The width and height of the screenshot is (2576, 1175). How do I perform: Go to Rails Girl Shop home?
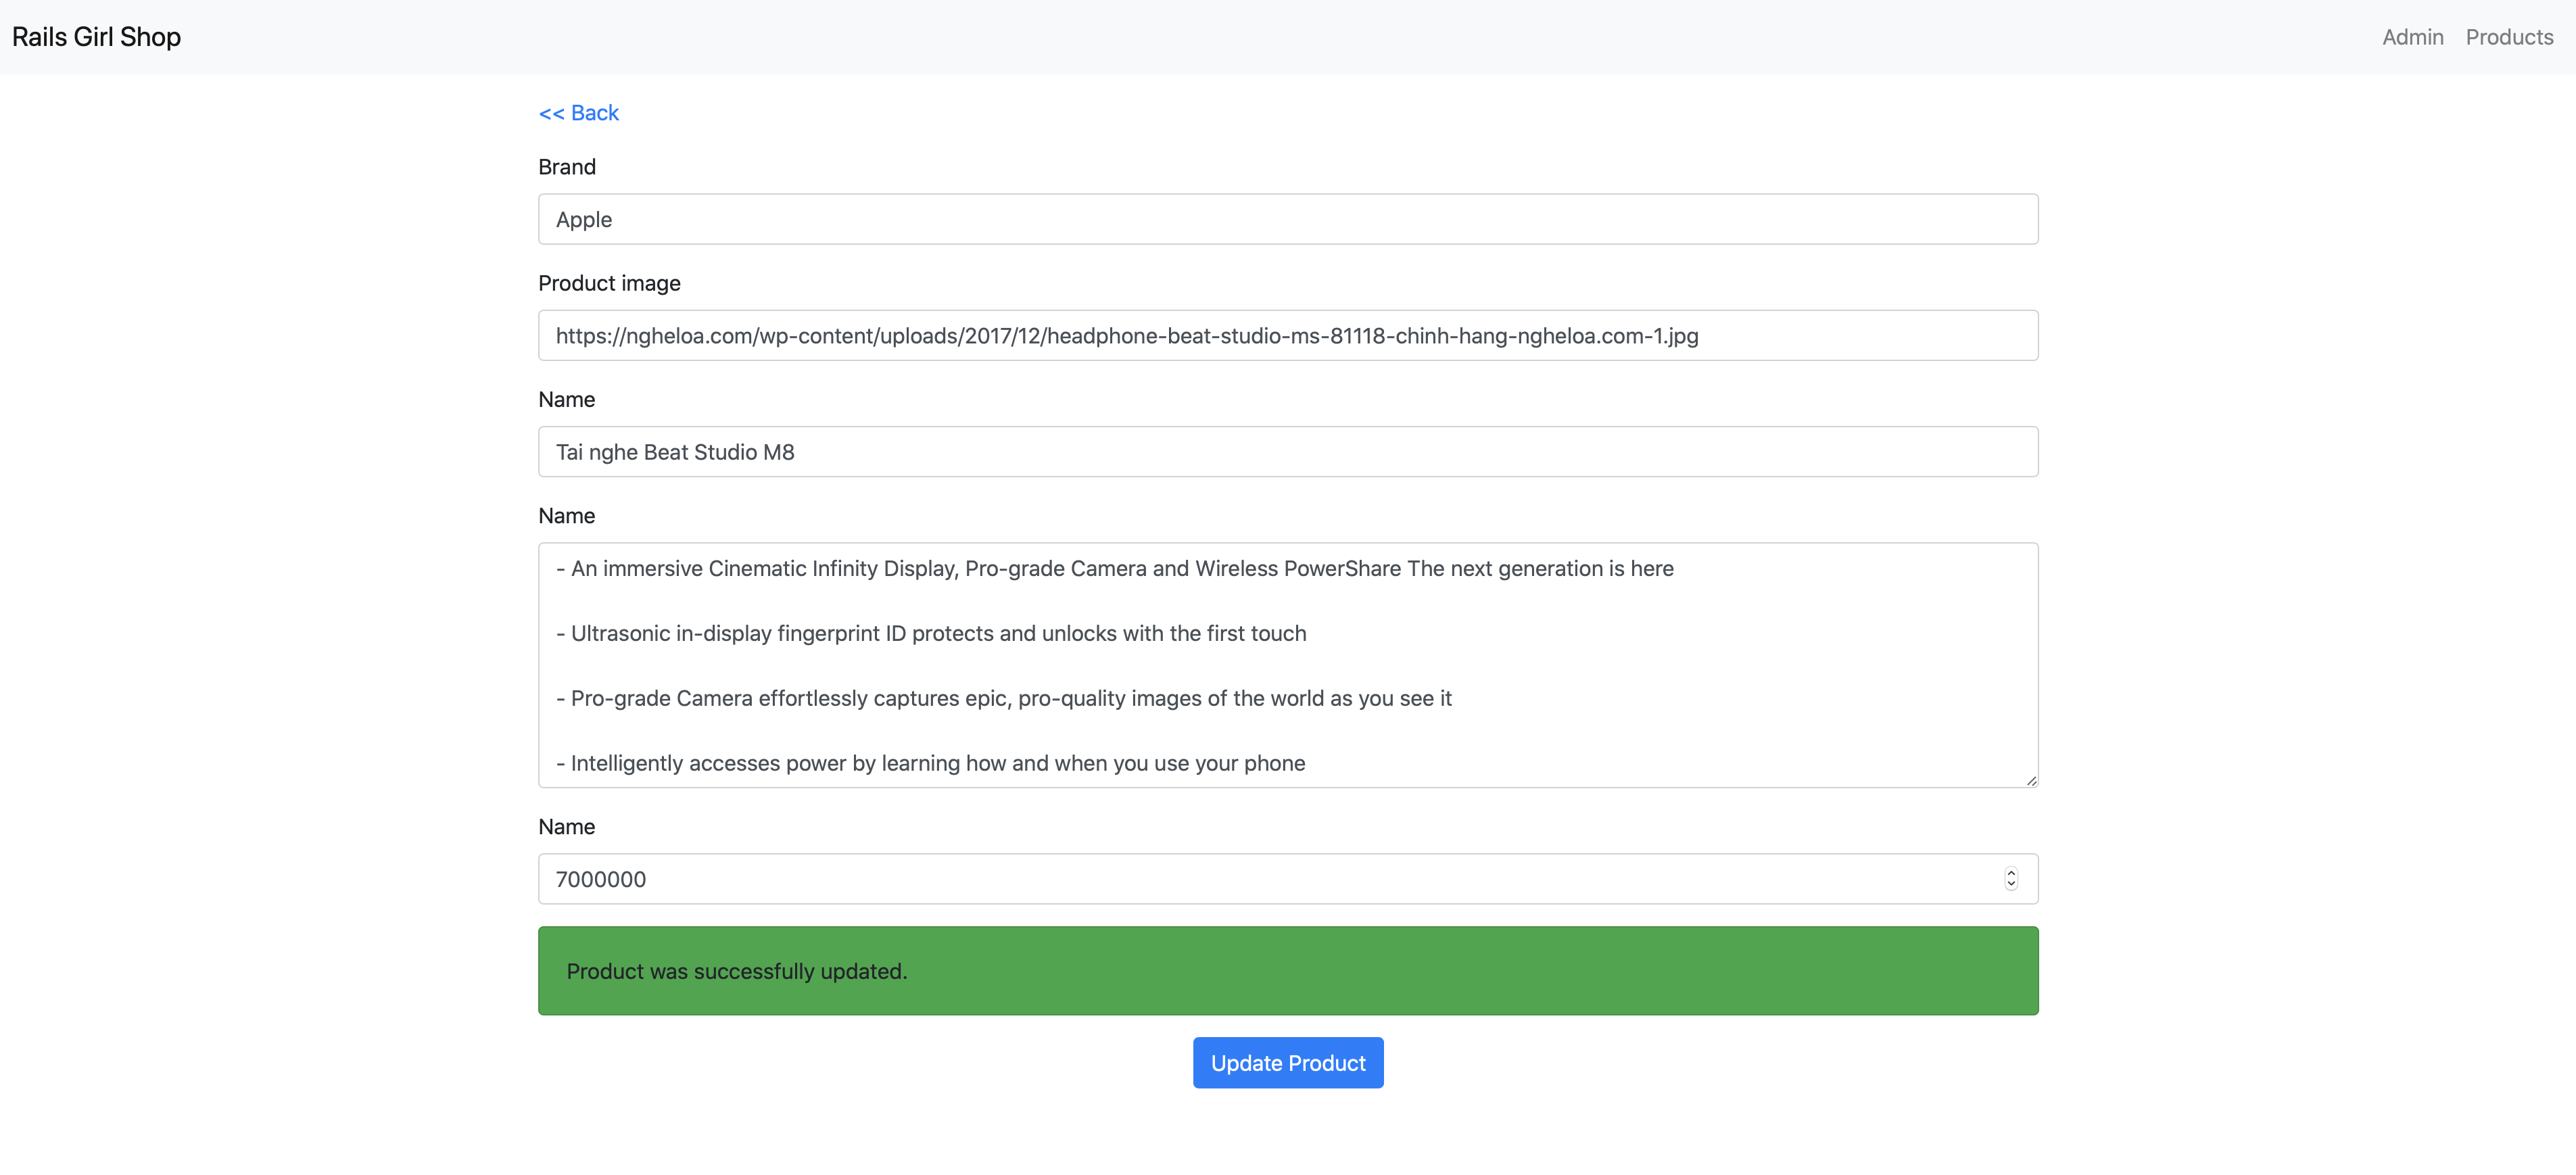(96, 37)
